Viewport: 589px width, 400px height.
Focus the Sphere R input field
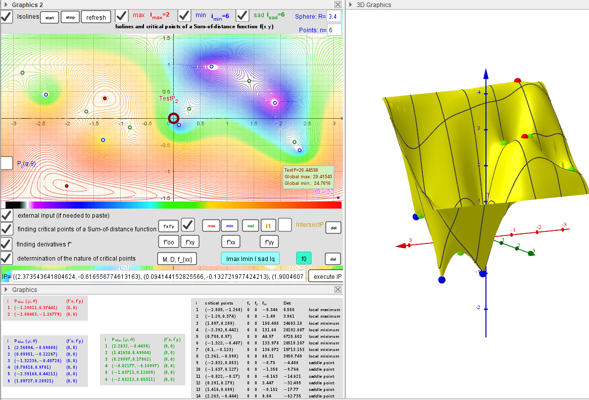click(333, 17)
